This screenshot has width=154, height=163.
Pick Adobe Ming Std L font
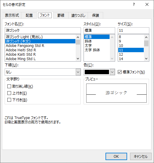(40, 59)
